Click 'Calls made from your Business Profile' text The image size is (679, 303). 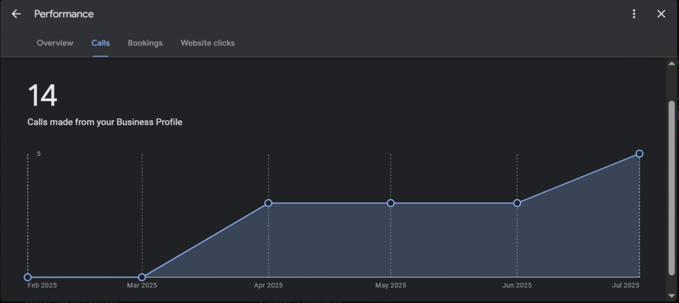(x=105, y=122)
